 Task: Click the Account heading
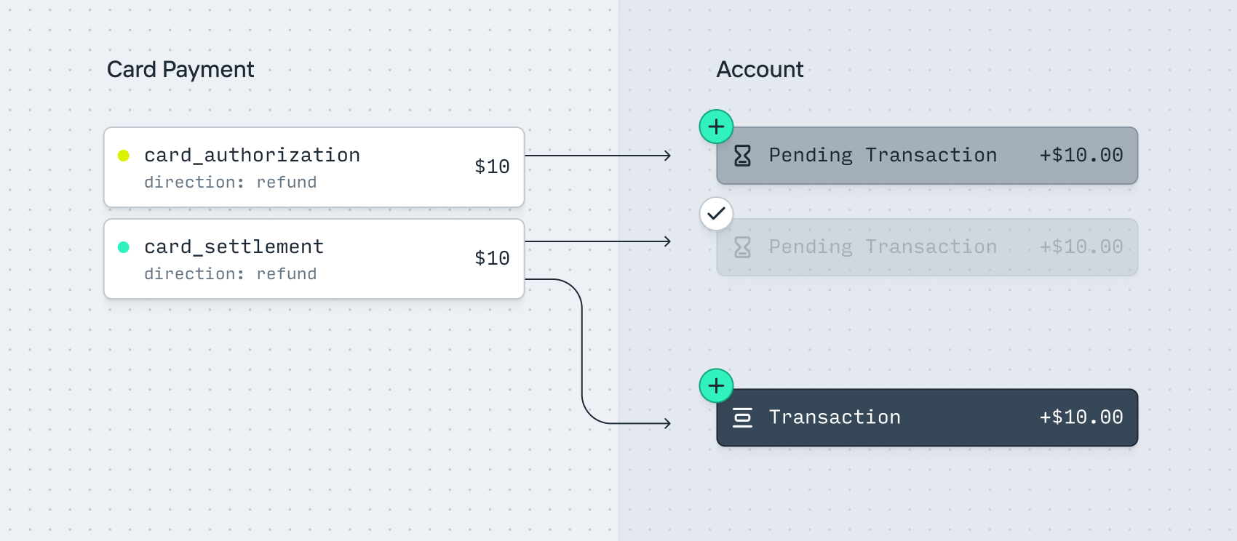(x=760, y=69)
